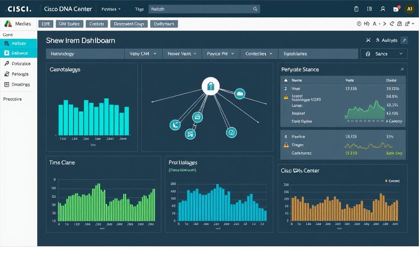Open the Pevrees dropdown in header
Viewport: 419px width, 262px height.
111,9
